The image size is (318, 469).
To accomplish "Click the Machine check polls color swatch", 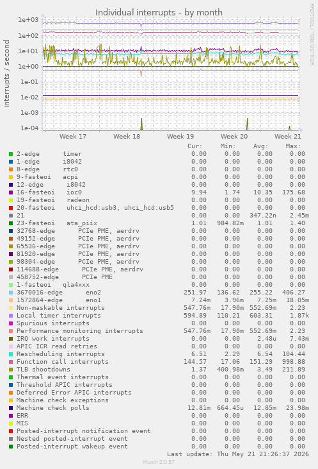I will click(x=11, y=408).
